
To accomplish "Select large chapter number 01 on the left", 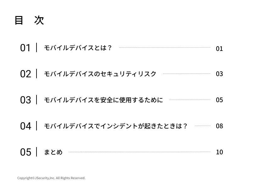I will (x=25, y=48).
